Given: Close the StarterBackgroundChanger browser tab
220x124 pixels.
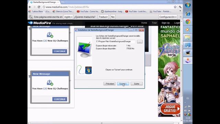Looking at the screenshot, I should (58, 2).
